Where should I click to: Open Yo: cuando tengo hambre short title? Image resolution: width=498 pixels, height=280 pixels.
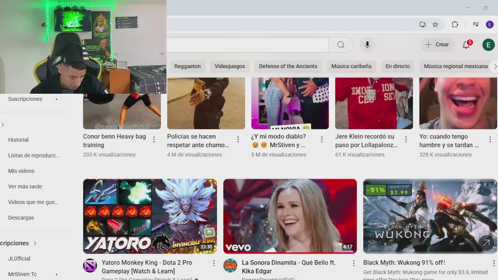(449, 141)
